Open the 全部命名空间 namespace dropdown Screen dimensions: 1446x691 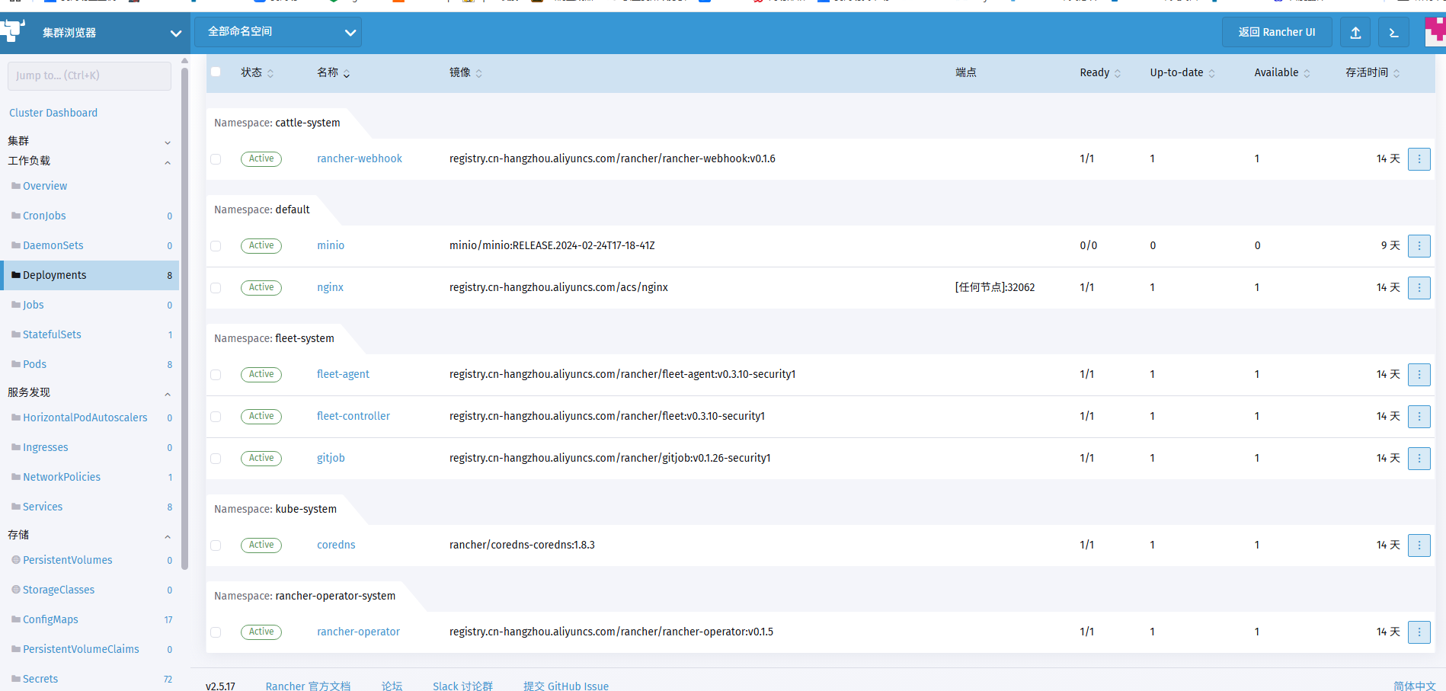[278, 32]
